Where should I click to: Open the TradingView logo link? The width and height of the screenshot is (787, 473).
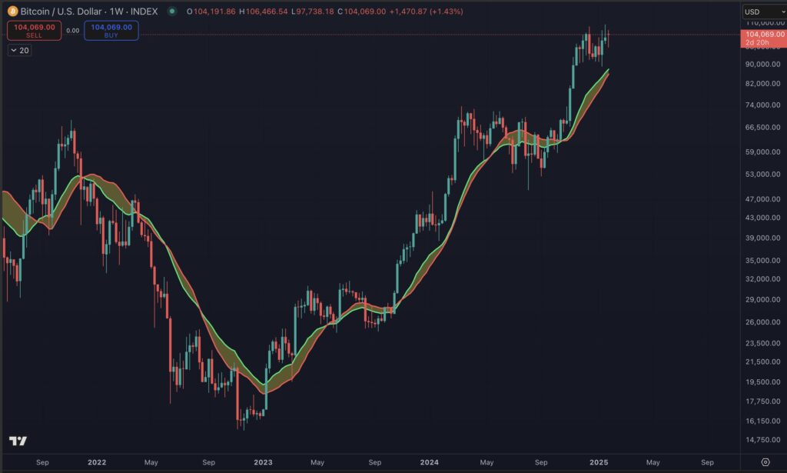tap(18, 441)
